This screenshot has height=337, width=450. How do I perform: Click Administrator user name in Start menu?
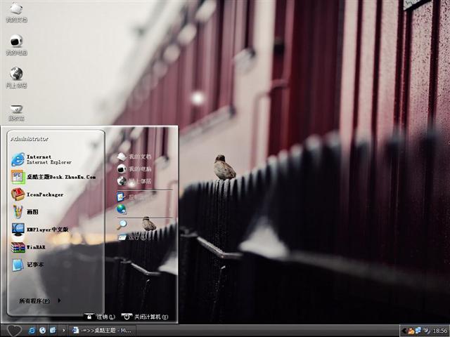[30, 139]
